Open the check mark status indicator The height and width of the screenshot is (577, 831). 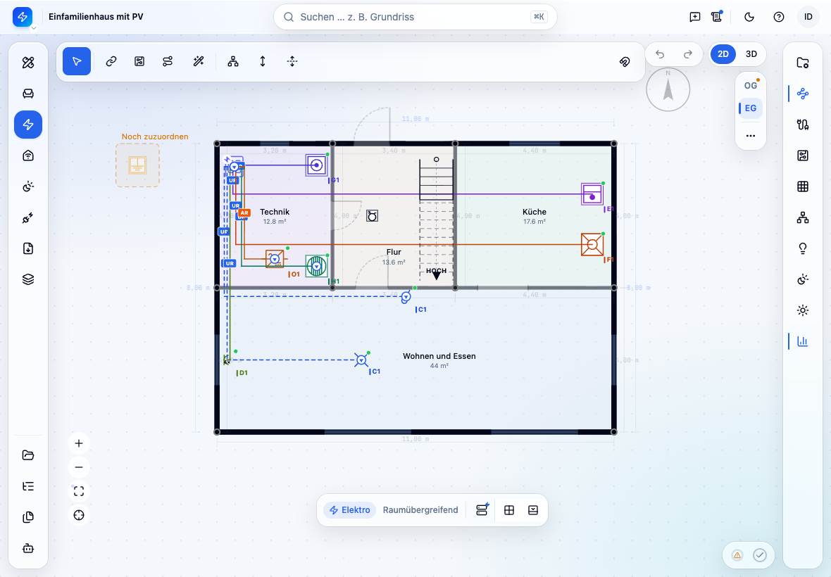(x=760, y=554)
